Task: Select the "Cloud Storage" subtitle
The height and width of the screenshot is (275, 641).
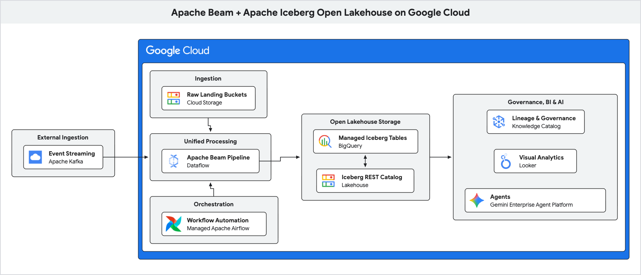Action: coord(205,103)
